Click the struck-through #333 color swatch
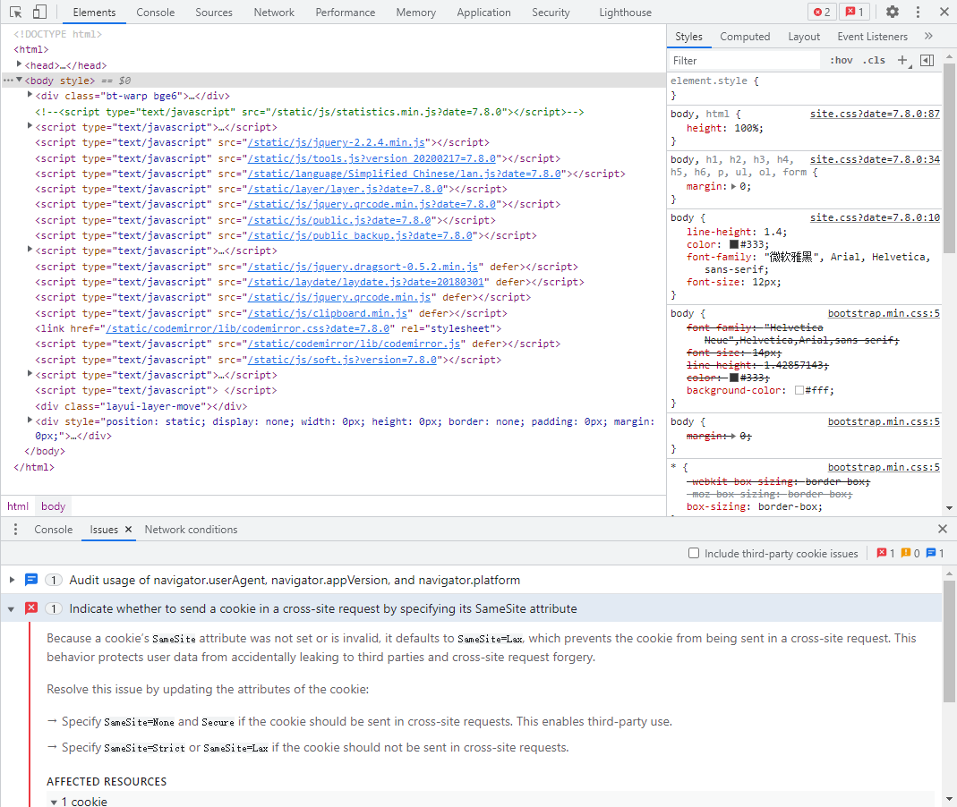The image size is (957, 807). click(x=733, y=378)
